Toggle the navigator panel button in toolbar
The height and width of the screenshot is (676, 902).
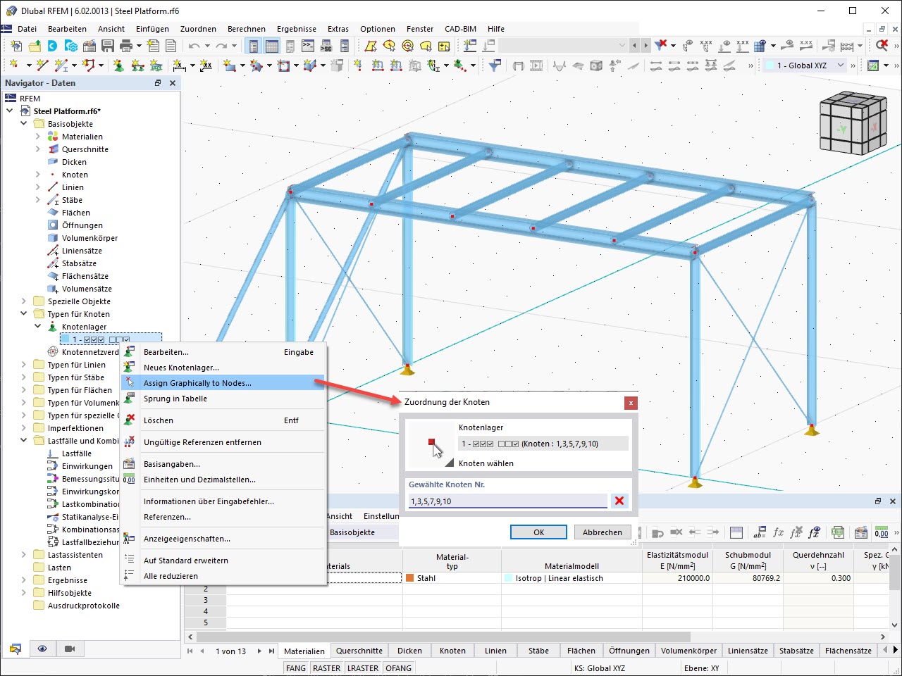click(x=254, y=46)
